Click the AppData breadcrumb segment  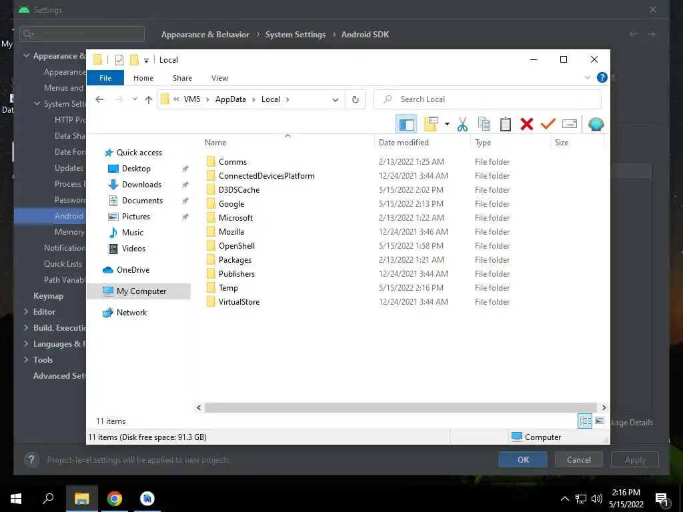tap(230, 99)
